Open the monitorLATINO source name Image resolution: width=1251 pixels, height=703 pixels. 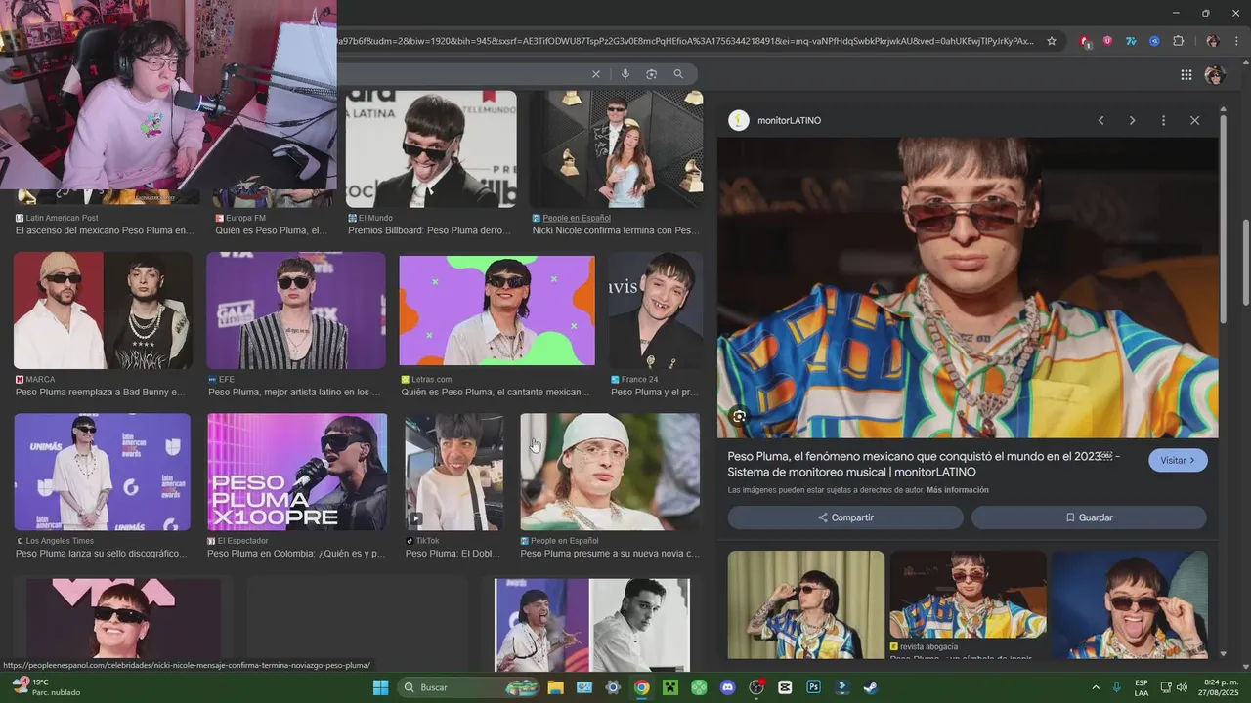click(x=790, y=120)
